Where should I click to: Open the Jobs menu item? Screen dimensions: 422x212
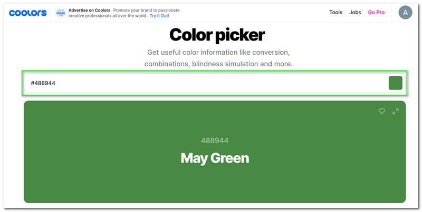(355, 13)
